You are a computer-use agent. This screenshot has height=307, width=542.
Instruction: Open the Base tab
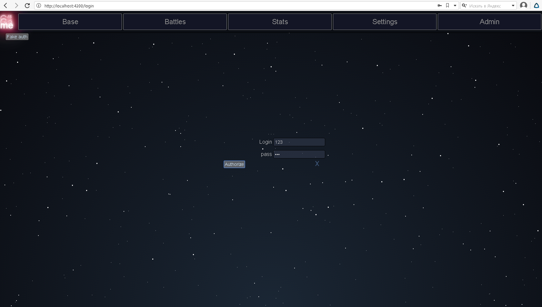pyautogui.click(x=70, y=22)
